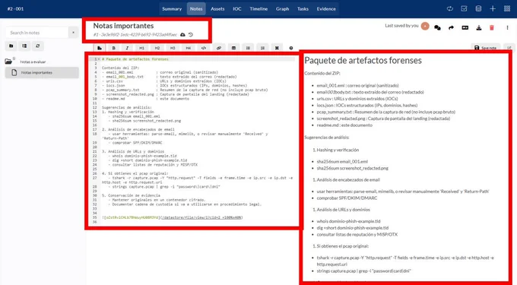Focus the Search in notes field

coord(36,33)
